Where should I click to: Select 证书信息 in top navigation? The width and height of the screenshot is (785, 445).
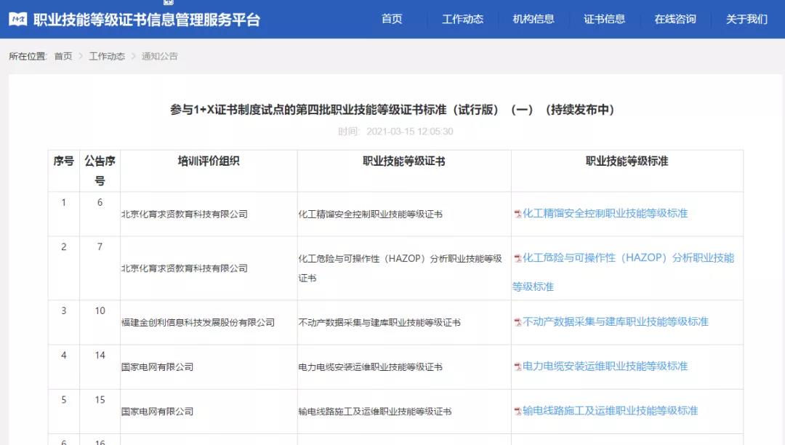(604, 19)
